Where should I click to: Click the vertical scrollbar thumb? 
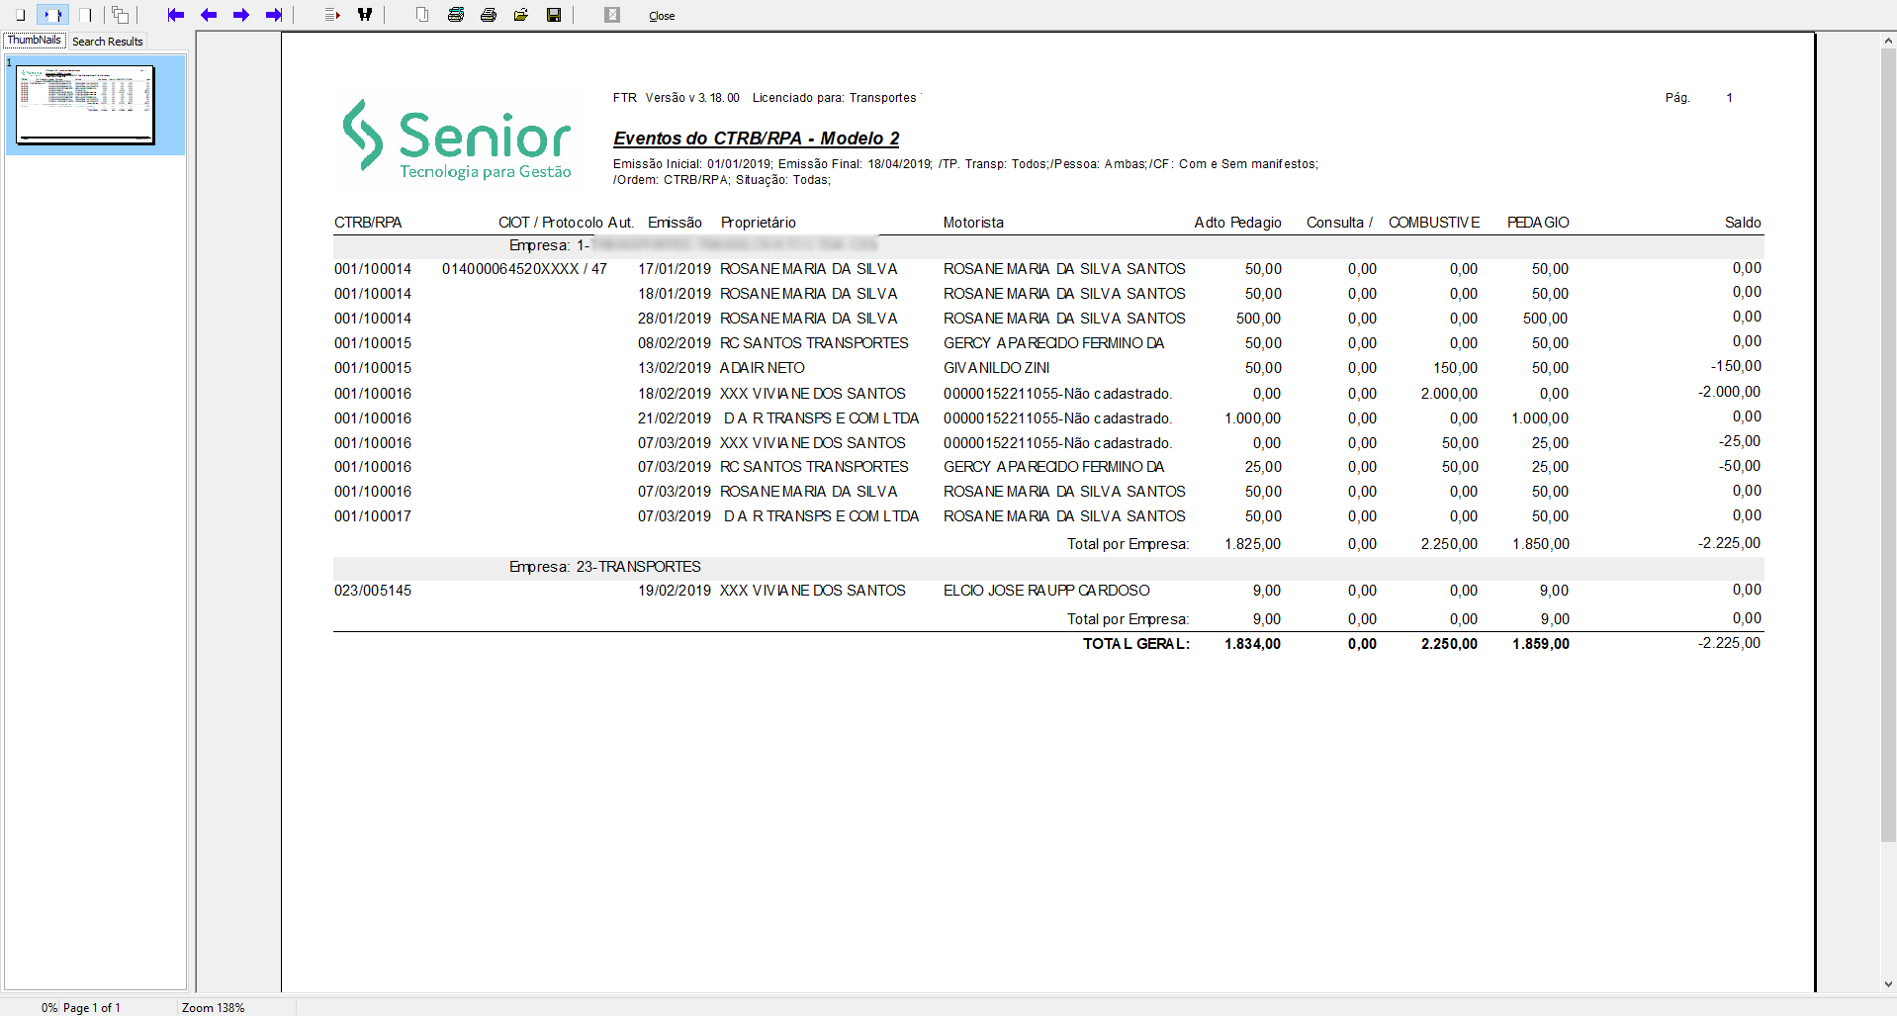[x=1888, y=445]
